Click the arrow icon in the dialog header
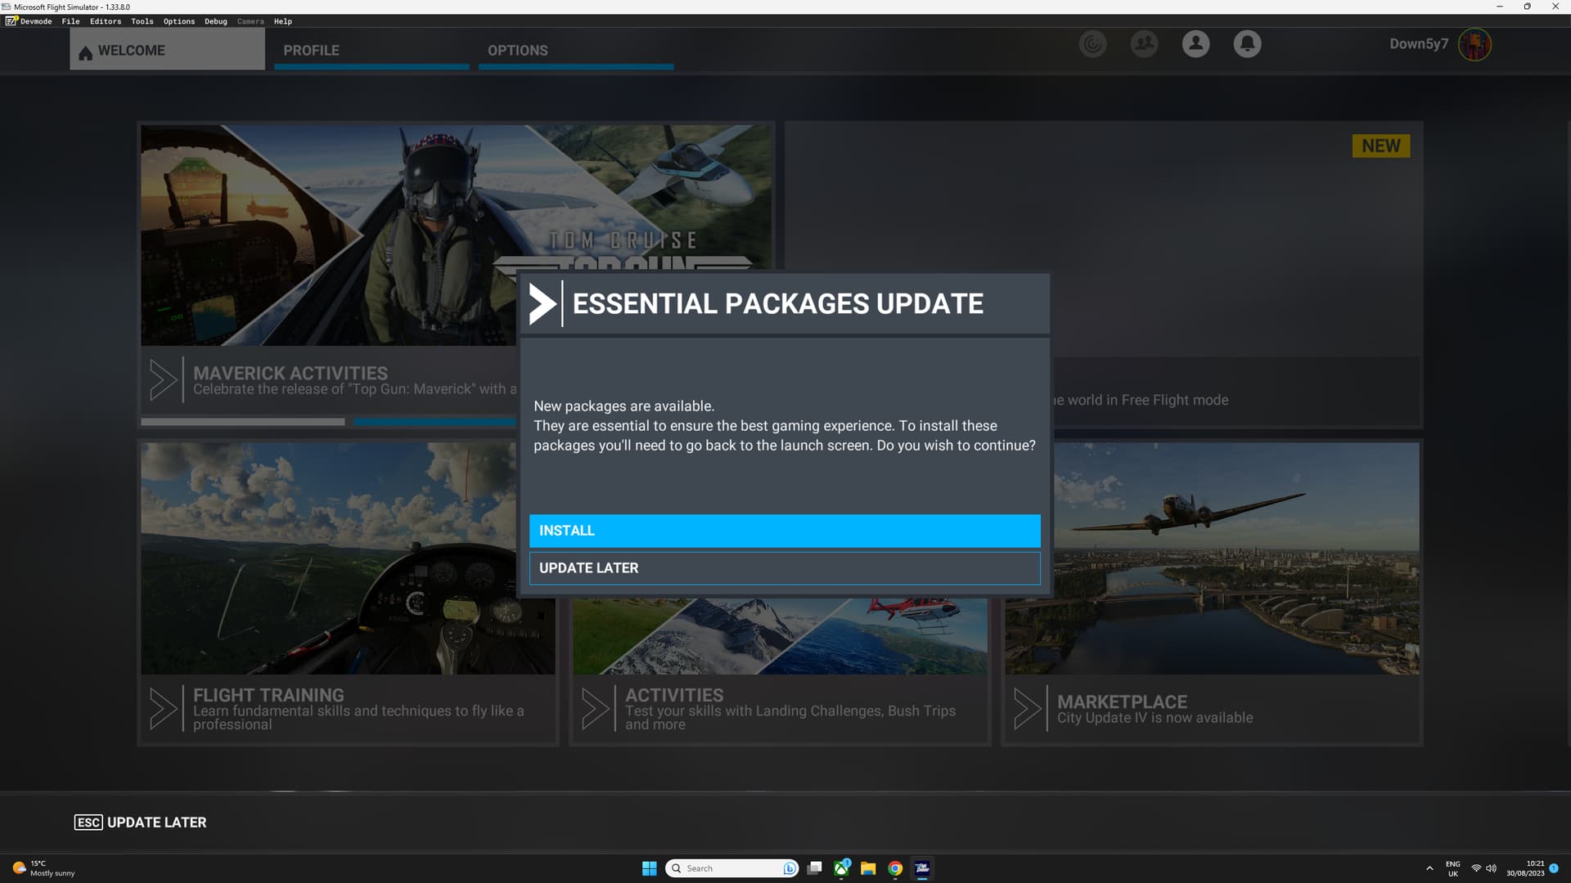The width and height of the screenshot is (1571, 883). (x=542, y=303)
